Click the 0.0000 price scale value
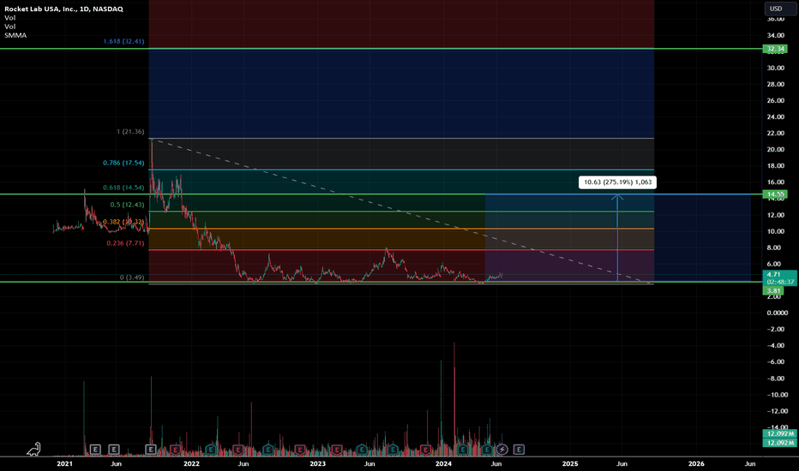 pos(777,313)
